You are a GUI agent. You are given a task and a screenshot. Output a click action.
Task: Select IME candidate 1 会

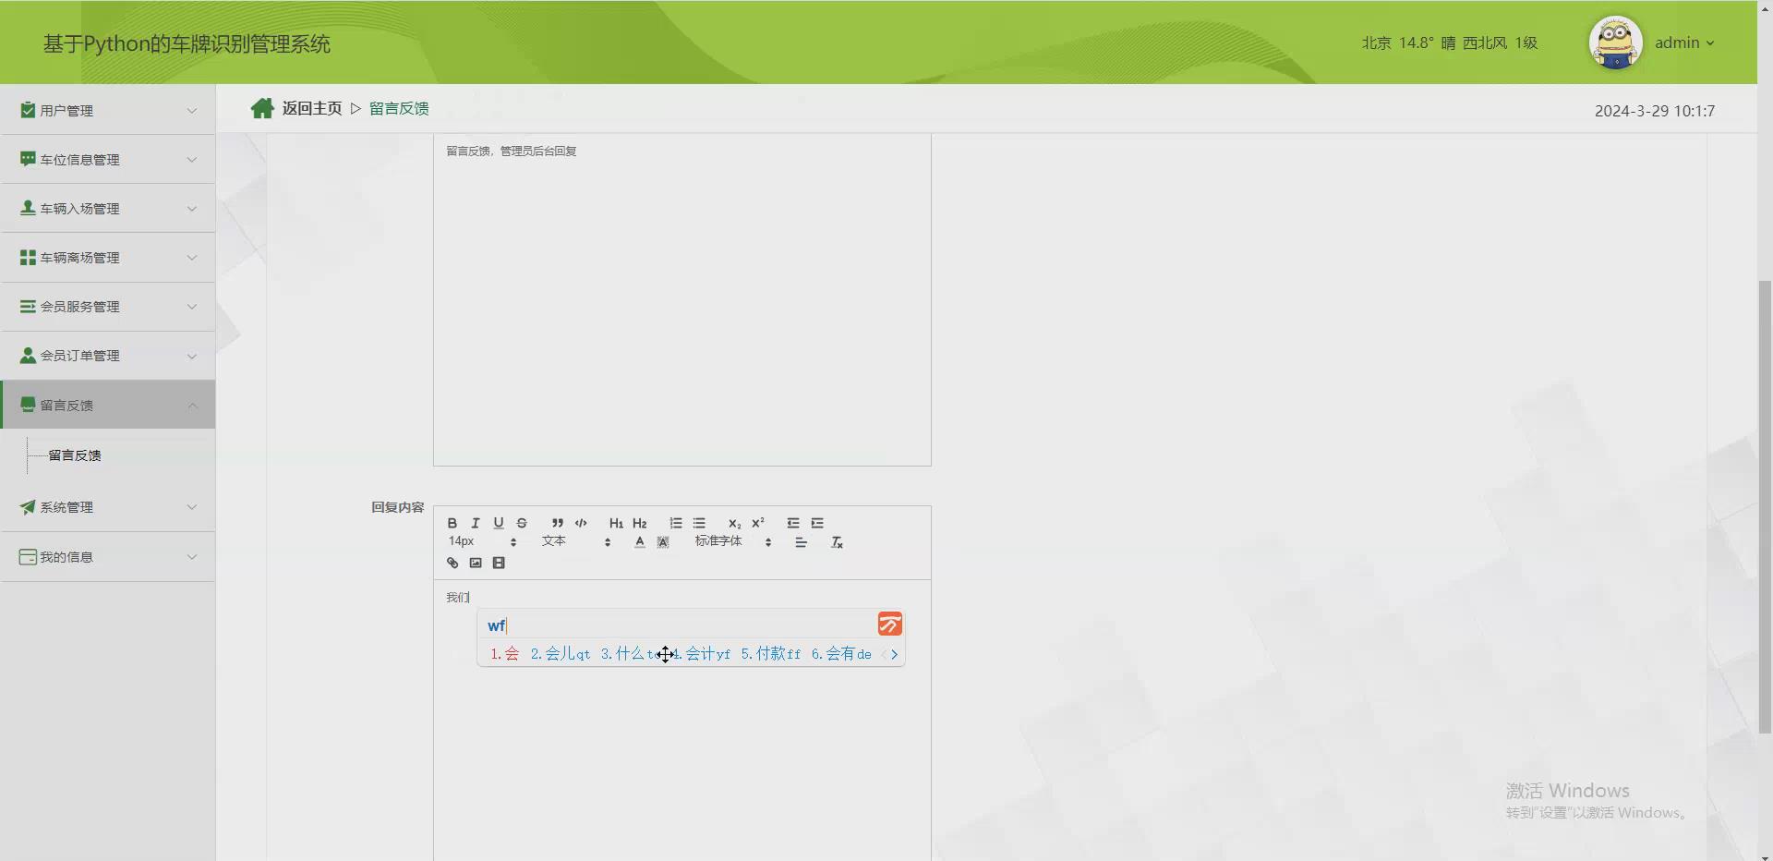tap(505, 653)
